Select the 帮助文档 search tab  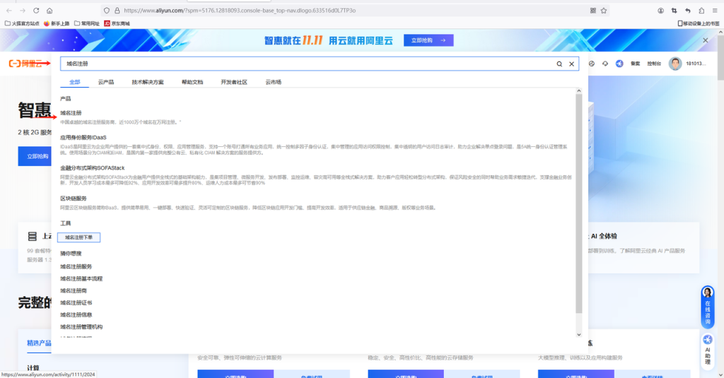[x=192, y=82]
